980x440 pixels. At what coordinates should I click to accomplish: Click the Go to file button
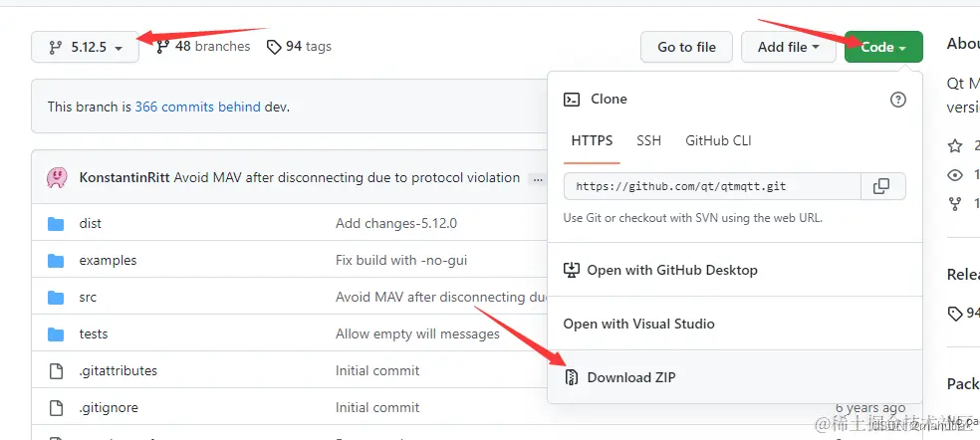pos(686,47)
